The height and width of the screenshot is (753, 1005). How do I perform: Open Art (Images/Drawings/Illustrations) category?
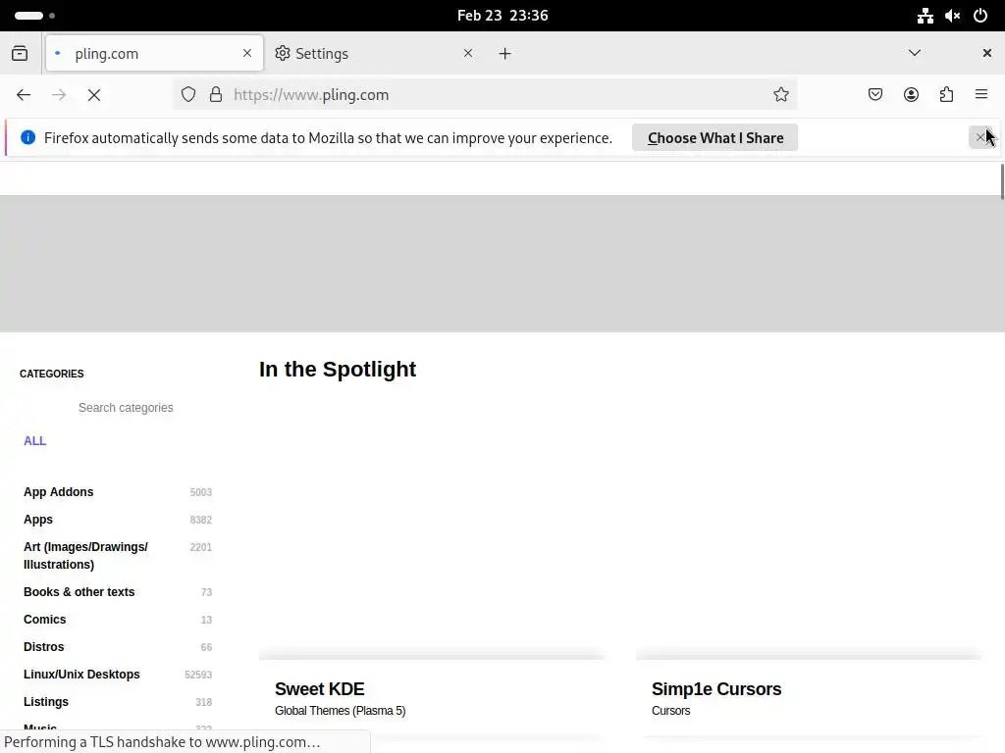tap(85, 556)
